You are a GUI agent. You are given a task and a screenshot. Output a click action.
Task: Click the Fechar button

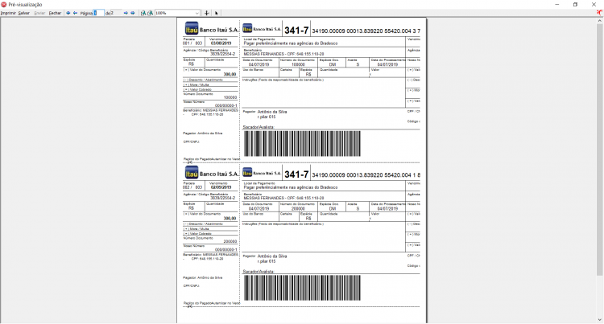[55, 13]
